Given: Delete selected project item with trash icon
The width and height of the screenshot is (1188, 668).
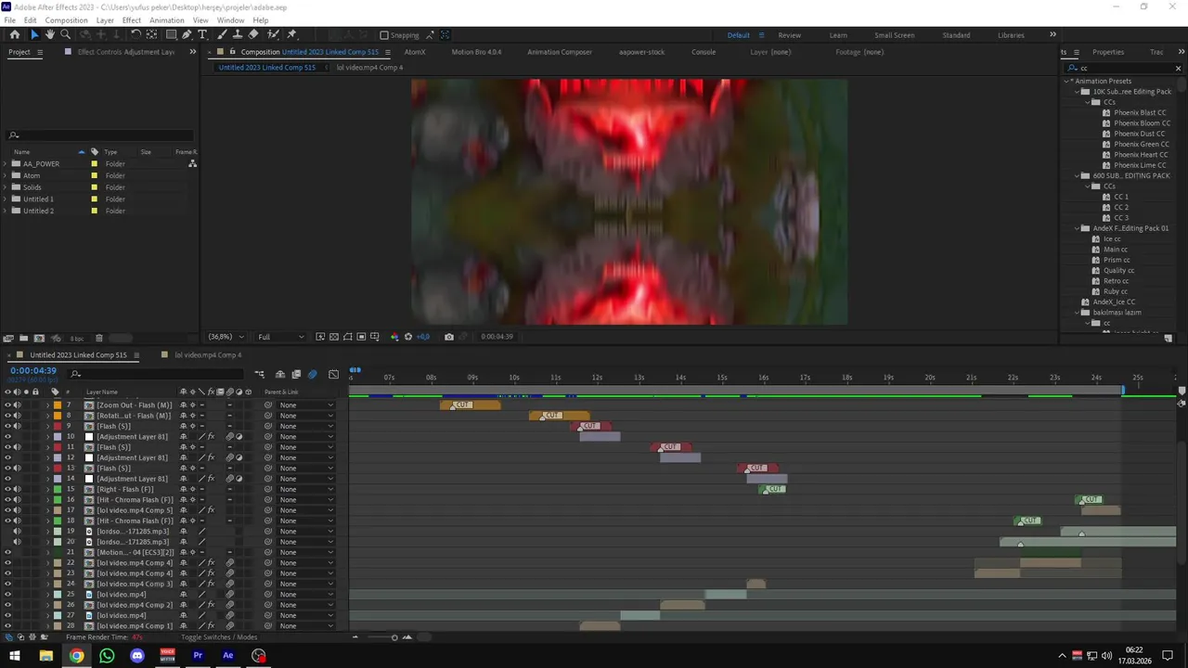Looking at the screenshot, I should pyautogui.click(x=99, y=339).
